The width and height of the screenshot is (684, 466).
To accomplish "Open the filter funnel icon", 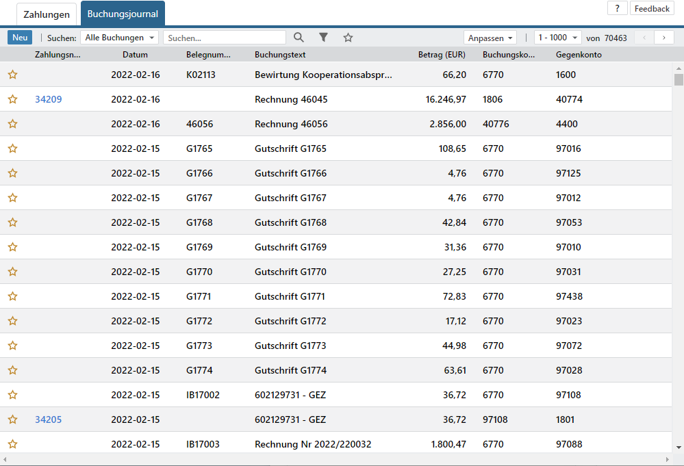I will 323,38.
